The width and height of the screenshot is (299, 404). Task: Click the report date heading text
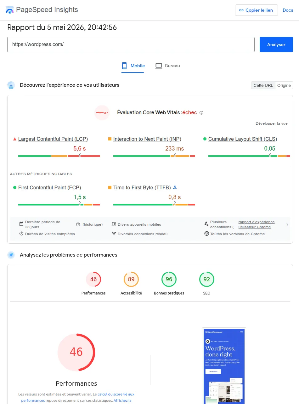point(62,27)
